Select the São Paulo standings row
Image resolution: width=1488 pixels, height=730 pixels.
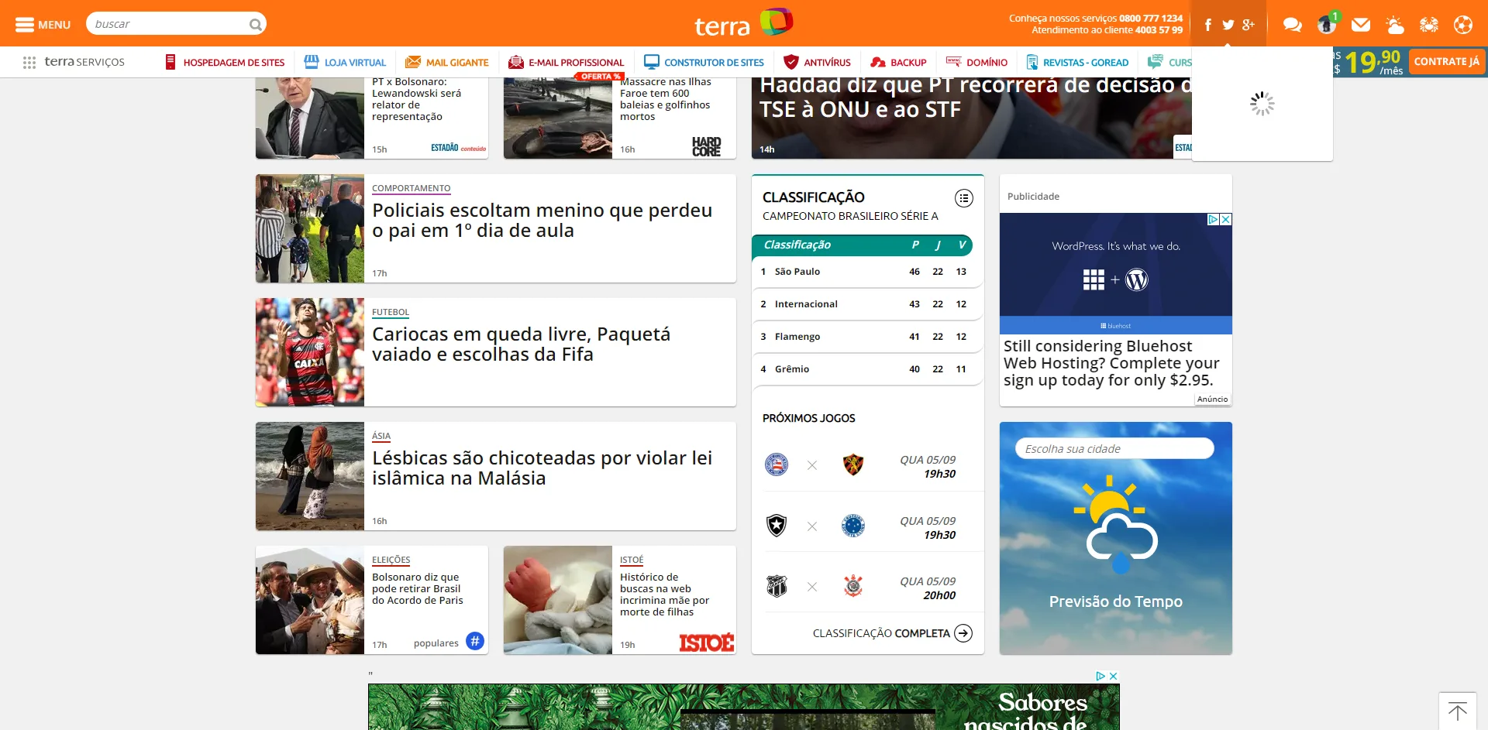(x=867, y=272)
